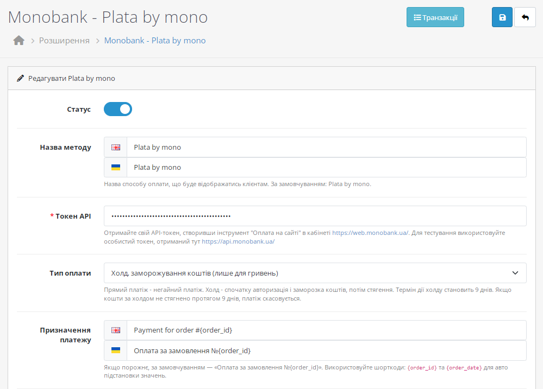
Task: Click the pencil icon in Редагувати header
Action: coord(21,79)
